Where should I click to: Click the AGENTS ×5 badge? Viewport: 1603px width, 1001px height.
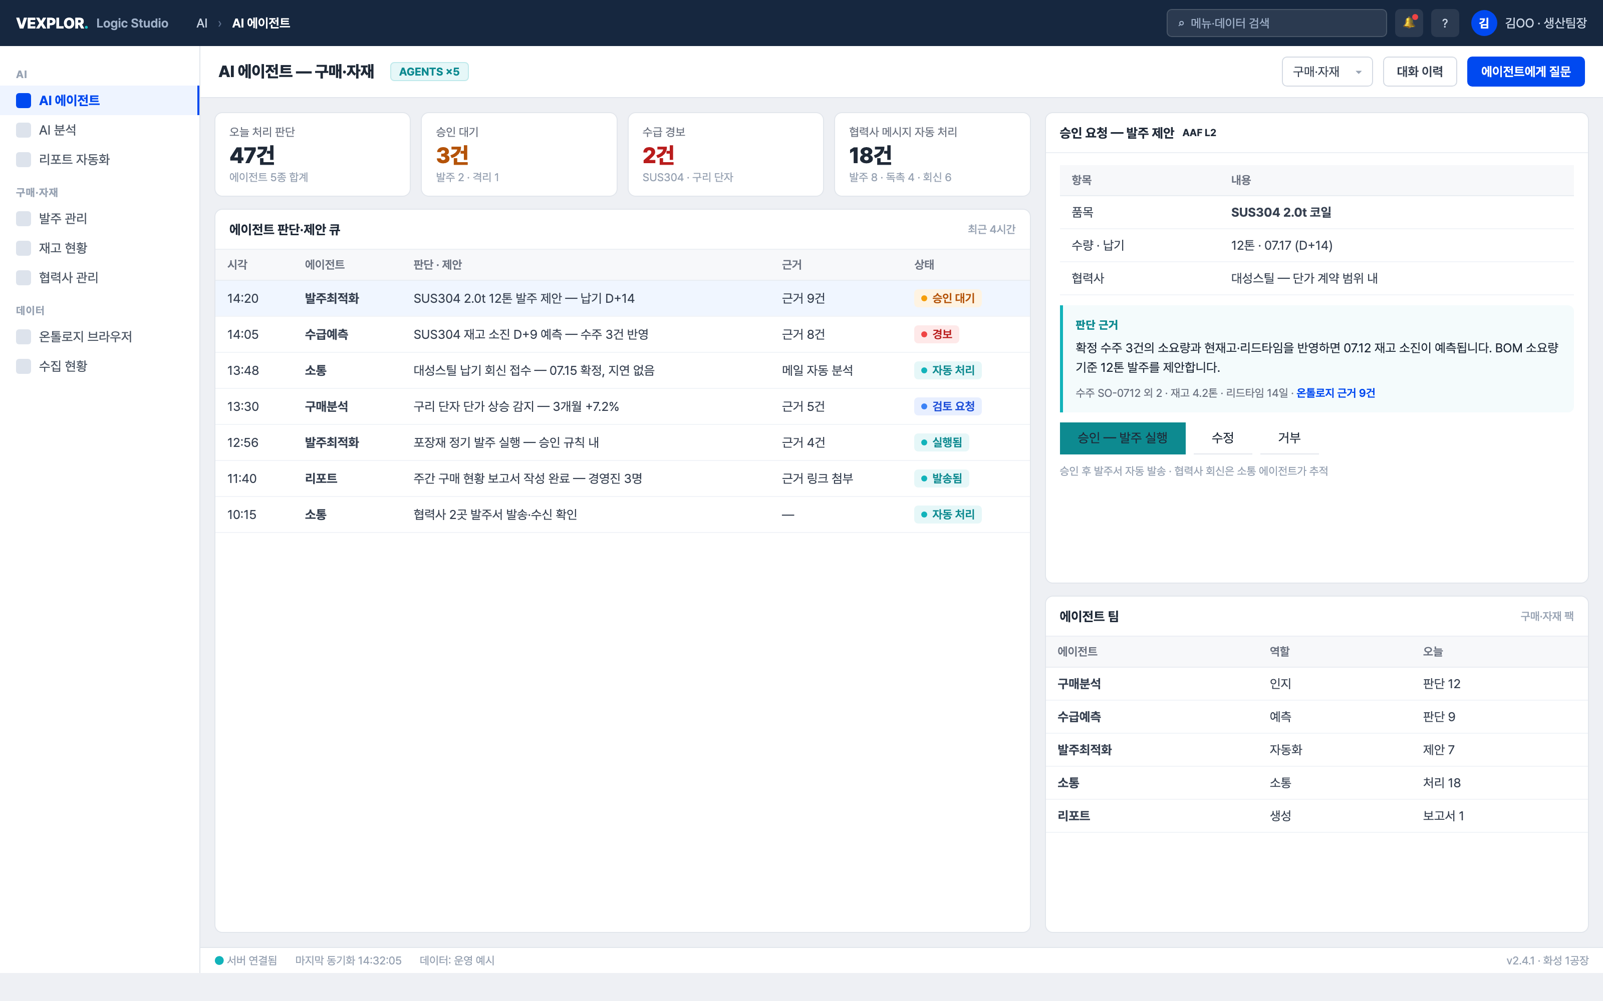pyautogui.click(x=429, y=72)
